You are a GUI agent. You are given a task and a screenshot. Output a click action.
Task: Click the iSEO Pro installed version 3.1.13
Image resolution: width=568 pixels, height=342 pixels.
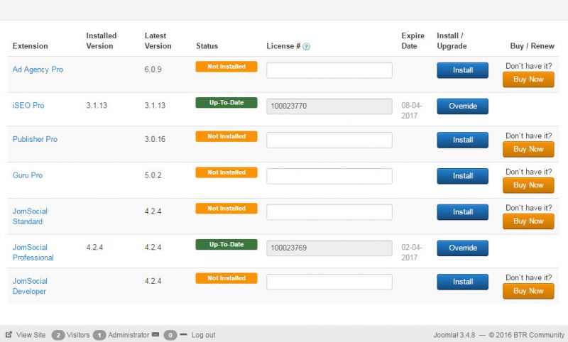(97, 106)
